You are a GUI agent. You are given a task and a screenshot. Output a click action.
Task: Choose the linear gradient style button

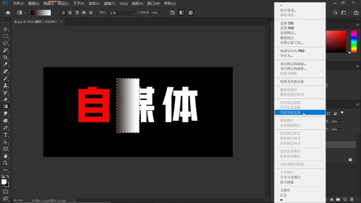[63, 12]
